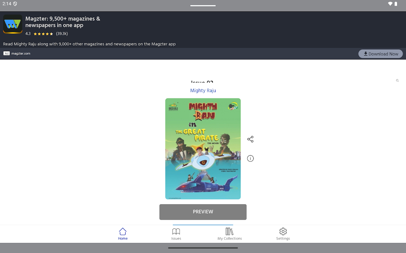Screen dimensions: 406x253
Task: Tap the Ad badge in the banner
Action: point(7,53)
